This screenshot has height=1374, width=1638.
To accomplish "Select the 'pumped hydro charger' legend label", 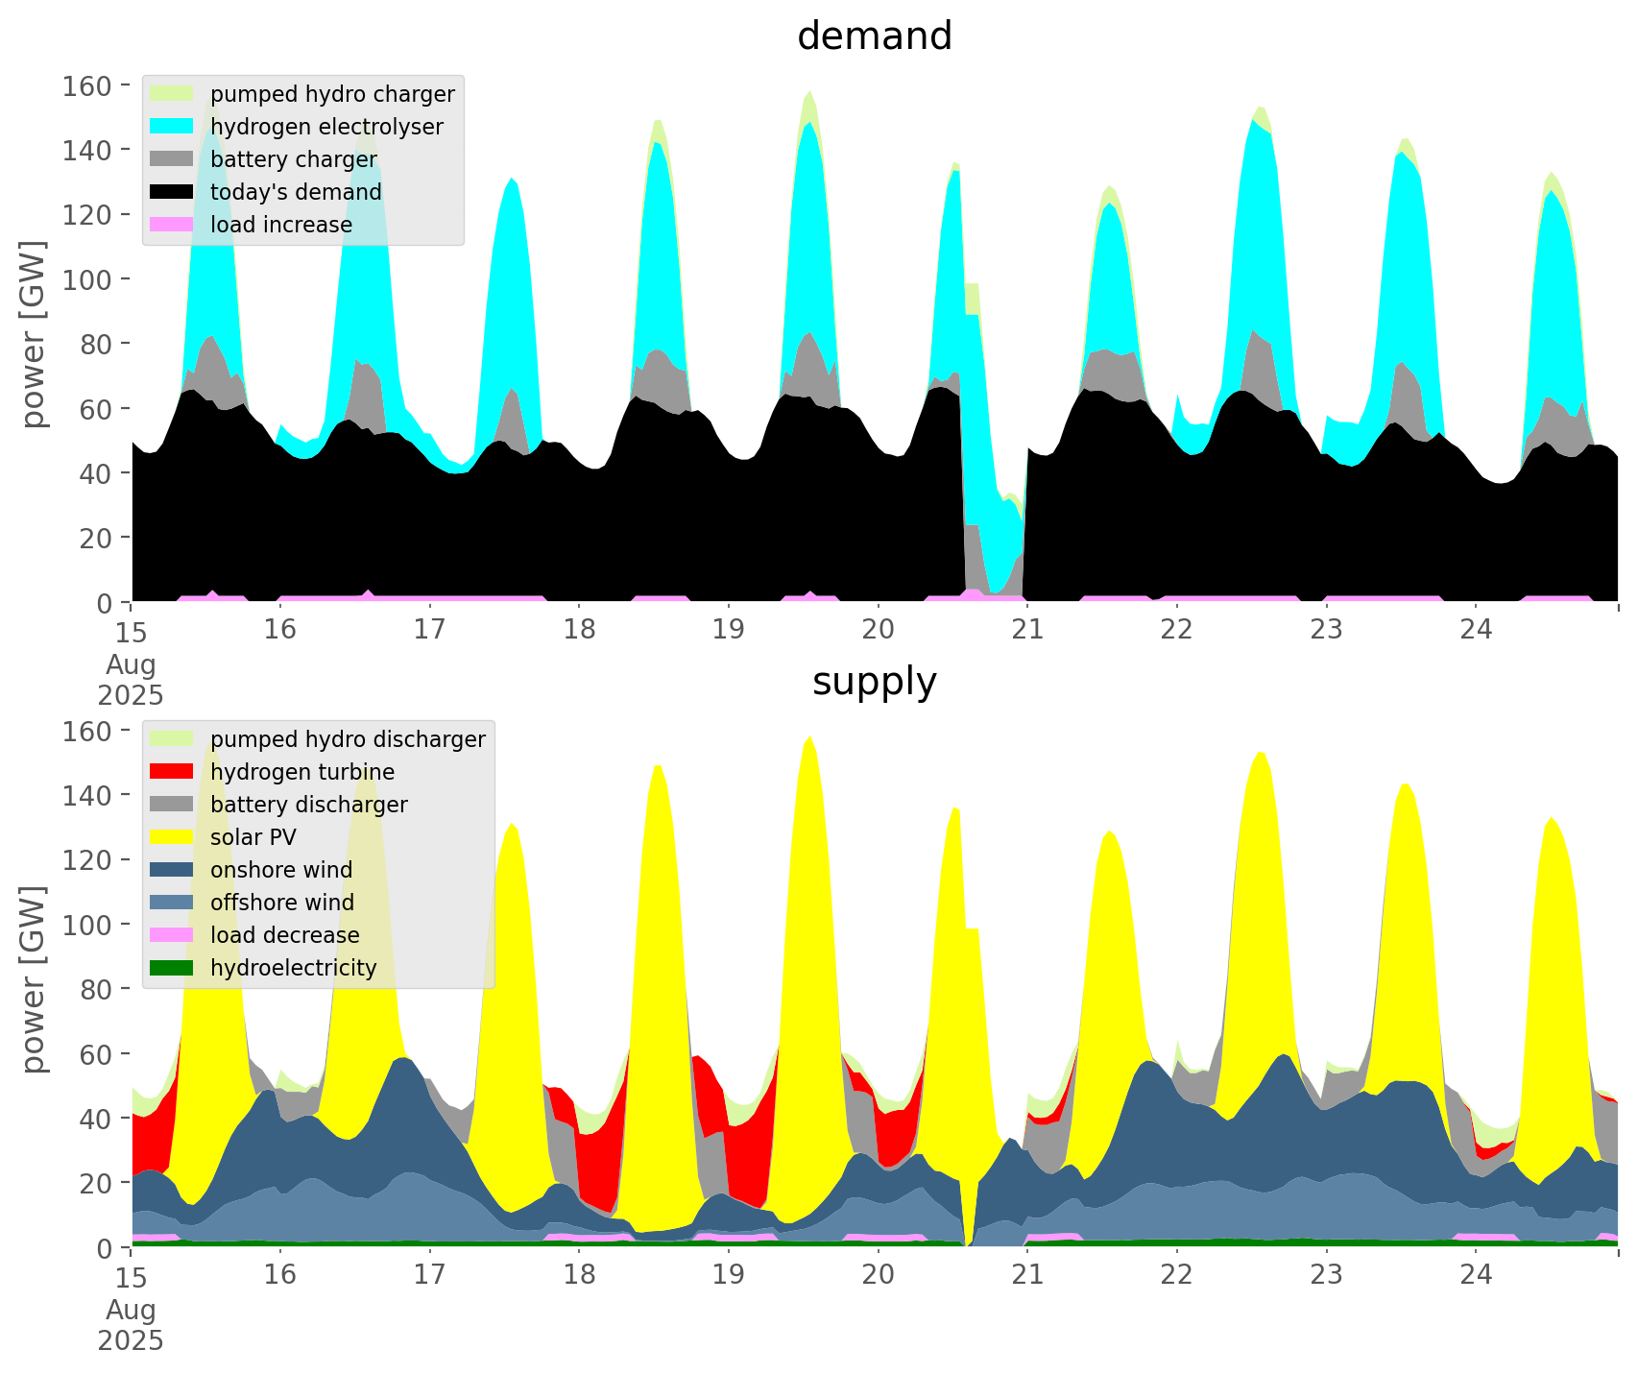I will [332, 94].
